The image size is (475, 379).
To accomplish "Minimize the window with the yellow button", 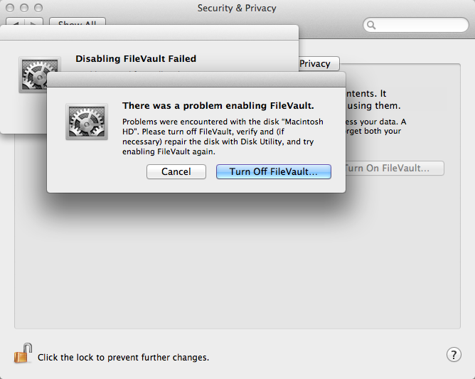I will click(23, 8).
